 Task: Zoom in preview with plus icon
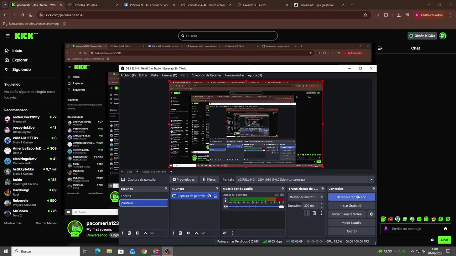tap(137, 171)
